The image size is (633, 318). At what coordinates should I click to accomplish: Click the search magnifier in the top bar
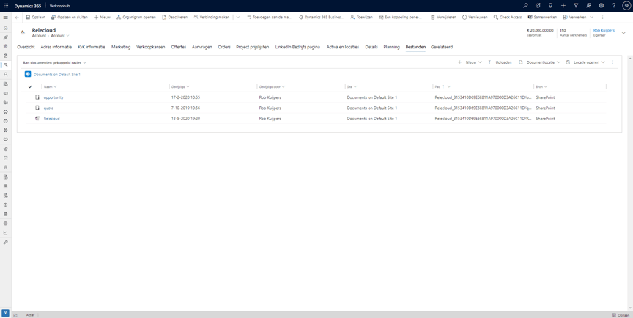click(525, 6)
